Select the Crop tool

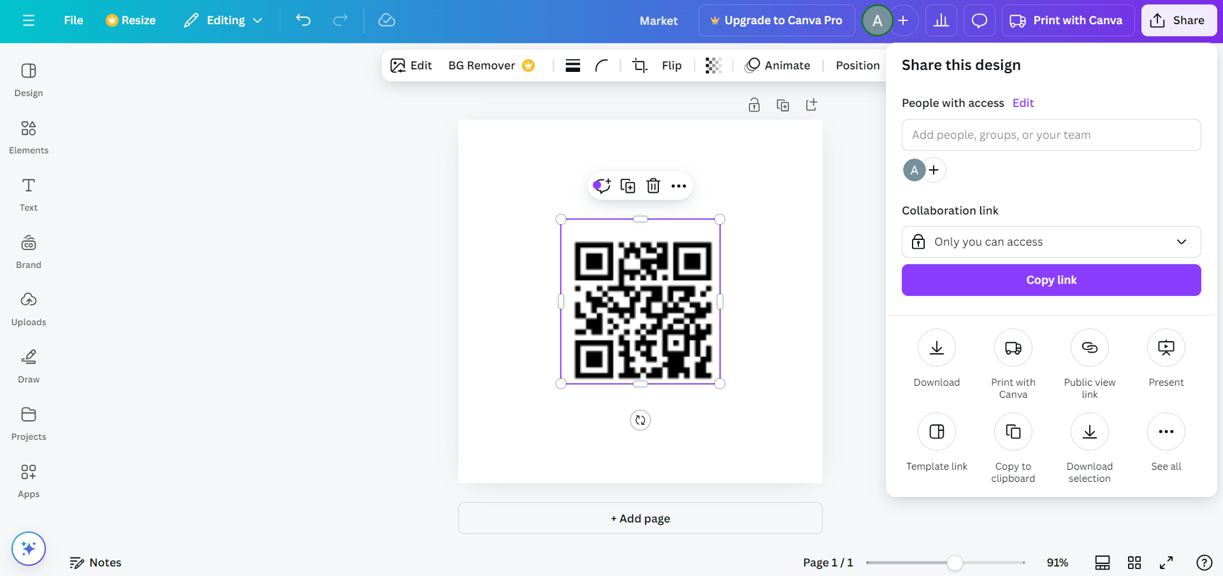pos(639,66)
